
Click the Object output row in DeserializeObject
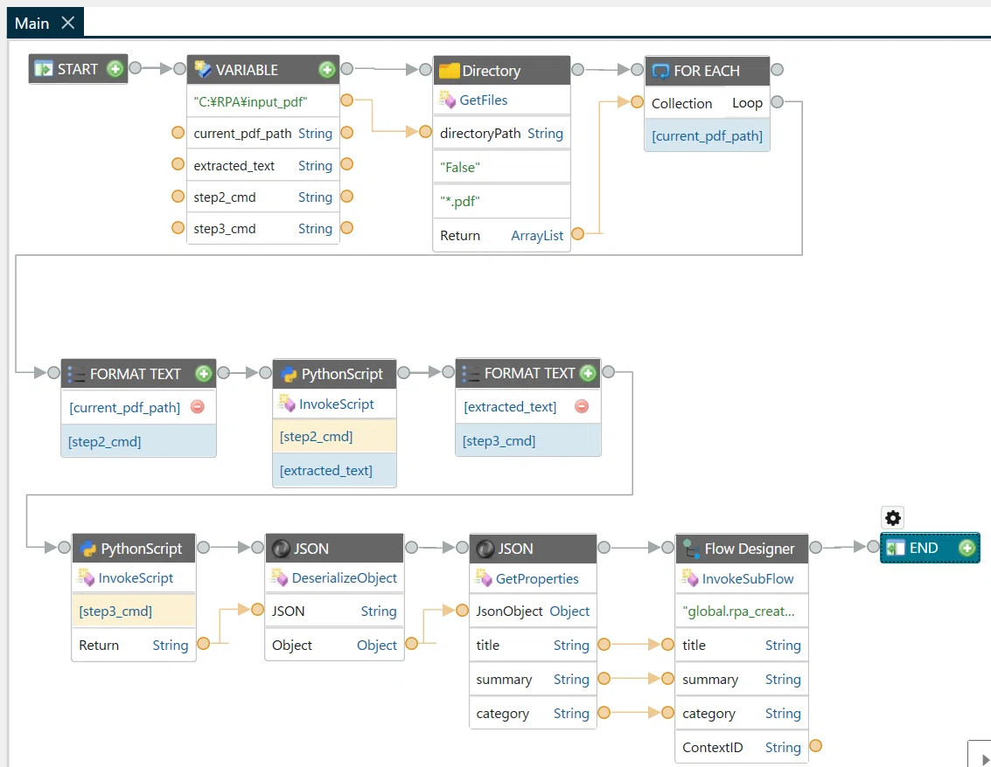tap(334, 646)
